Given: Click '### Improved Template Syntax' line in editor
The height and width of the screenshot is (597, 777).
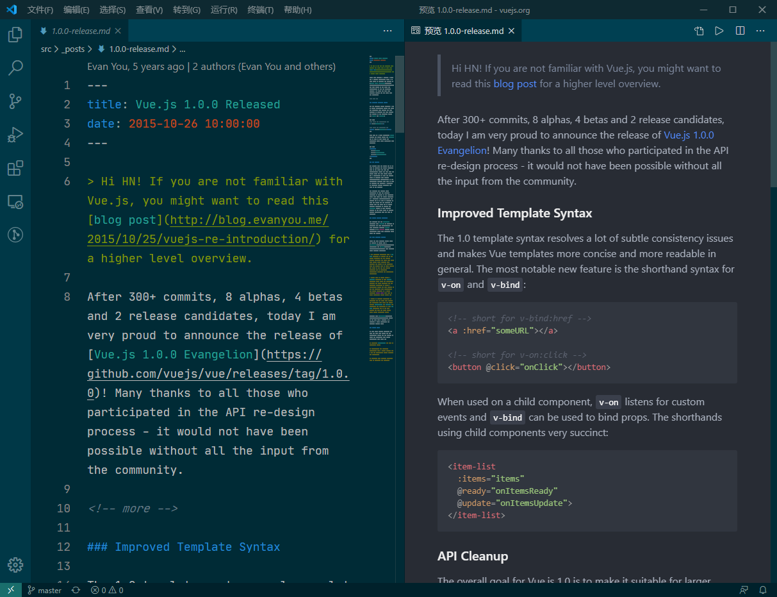Looking at the screenshot, I should pyautogui.click(x=184, y=547).
